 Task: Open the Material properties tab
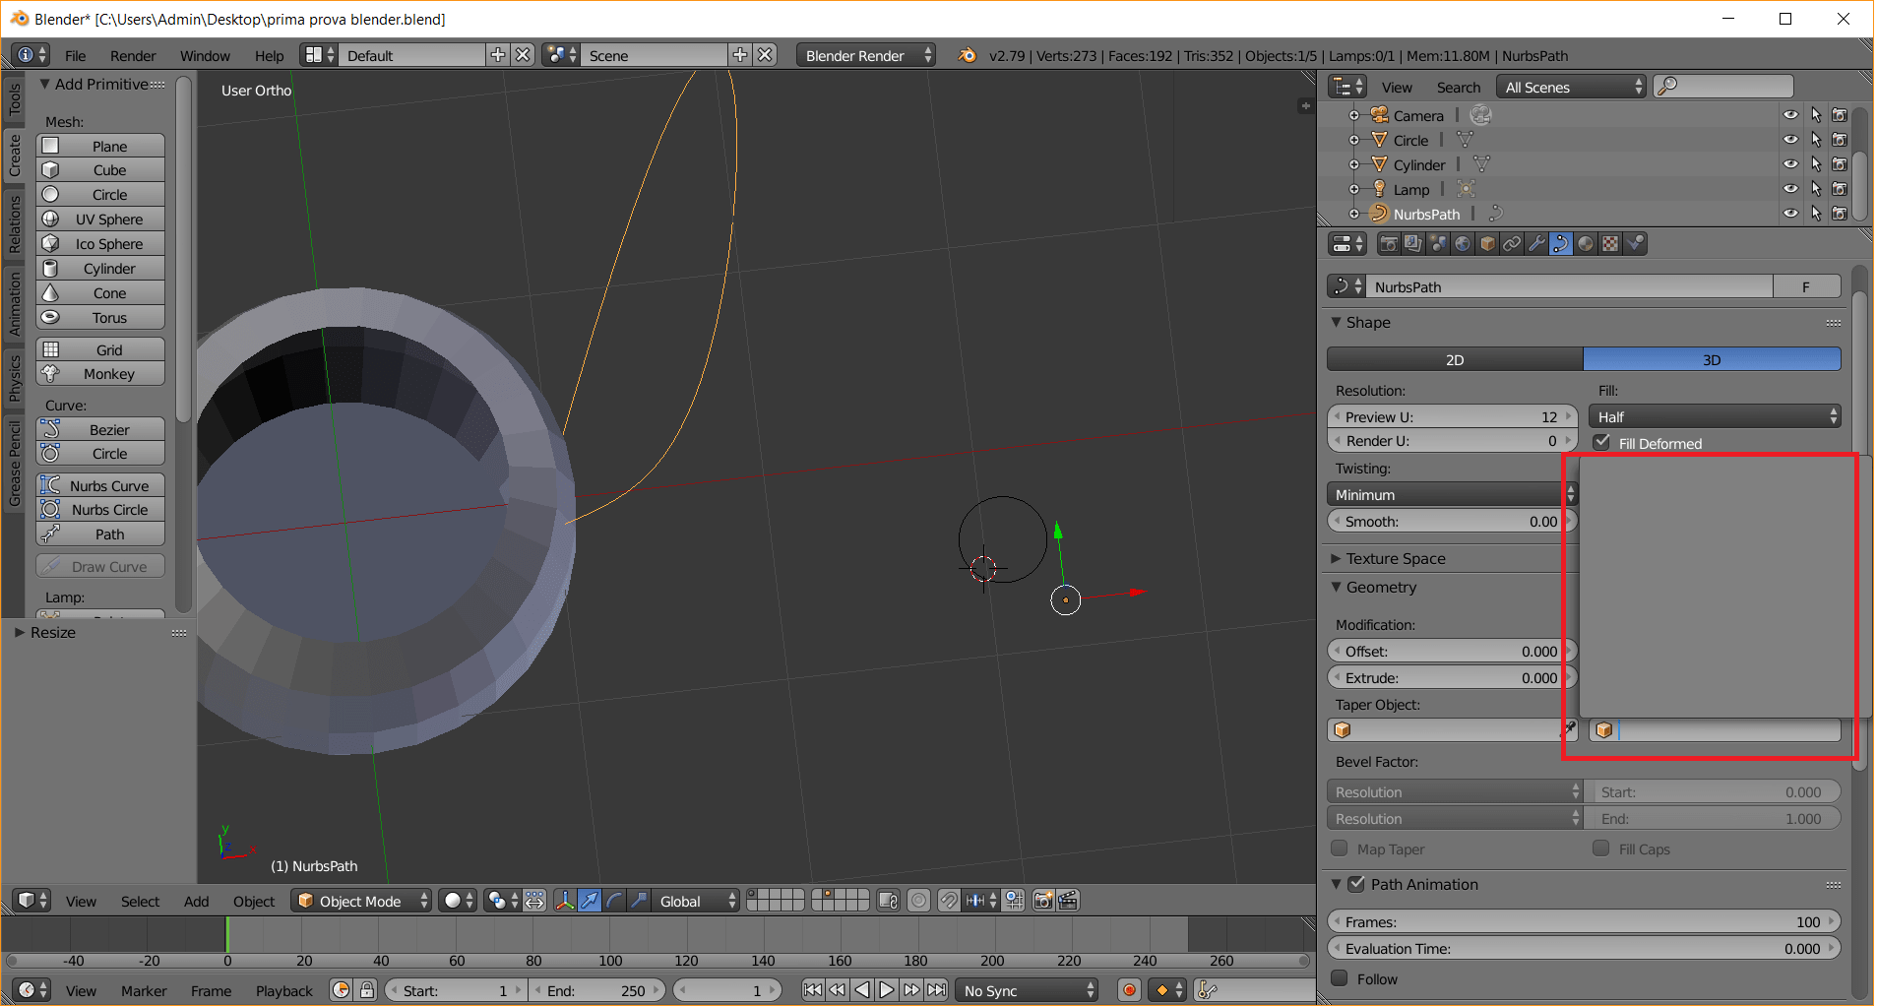[1586, 244]
